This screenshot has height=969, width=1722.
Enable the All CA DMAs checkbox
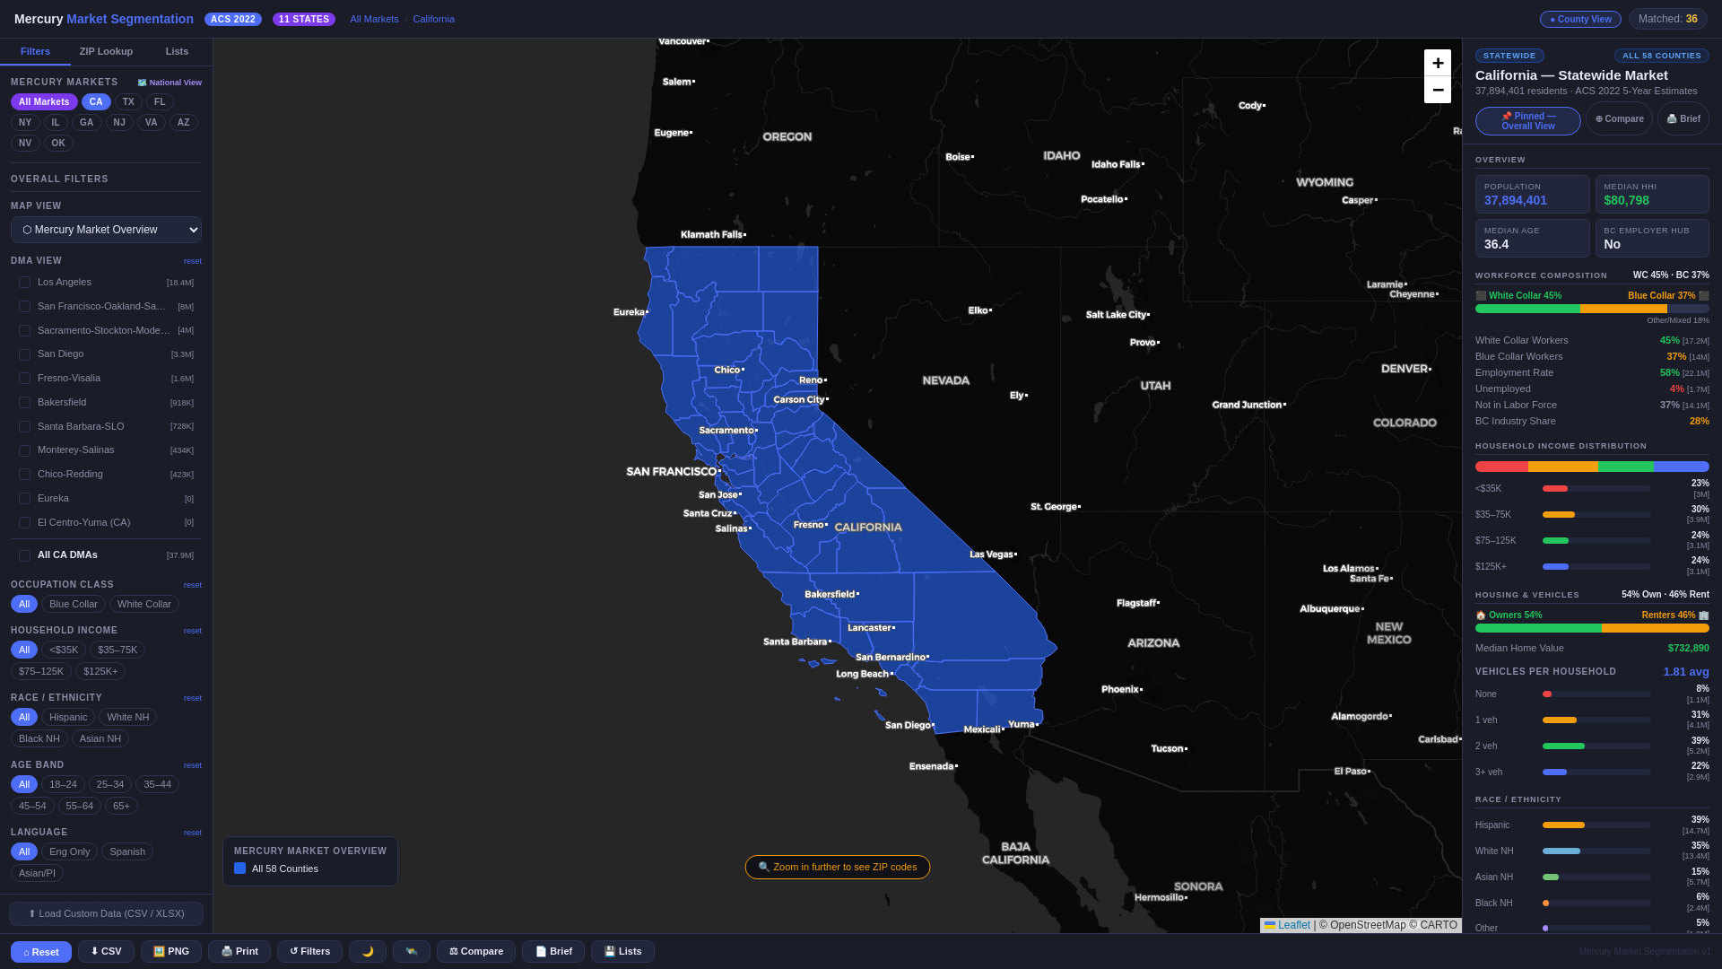point(25,555)
